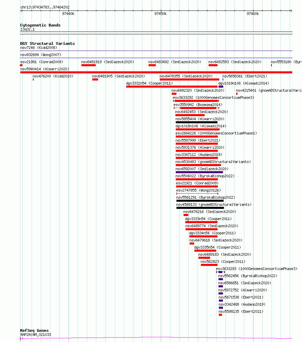Image resolution: width=302 pixels, height=342 pixels.
Task: Select dgv1018n106 (Alsmadi2014) label
Action: (201, 126)
